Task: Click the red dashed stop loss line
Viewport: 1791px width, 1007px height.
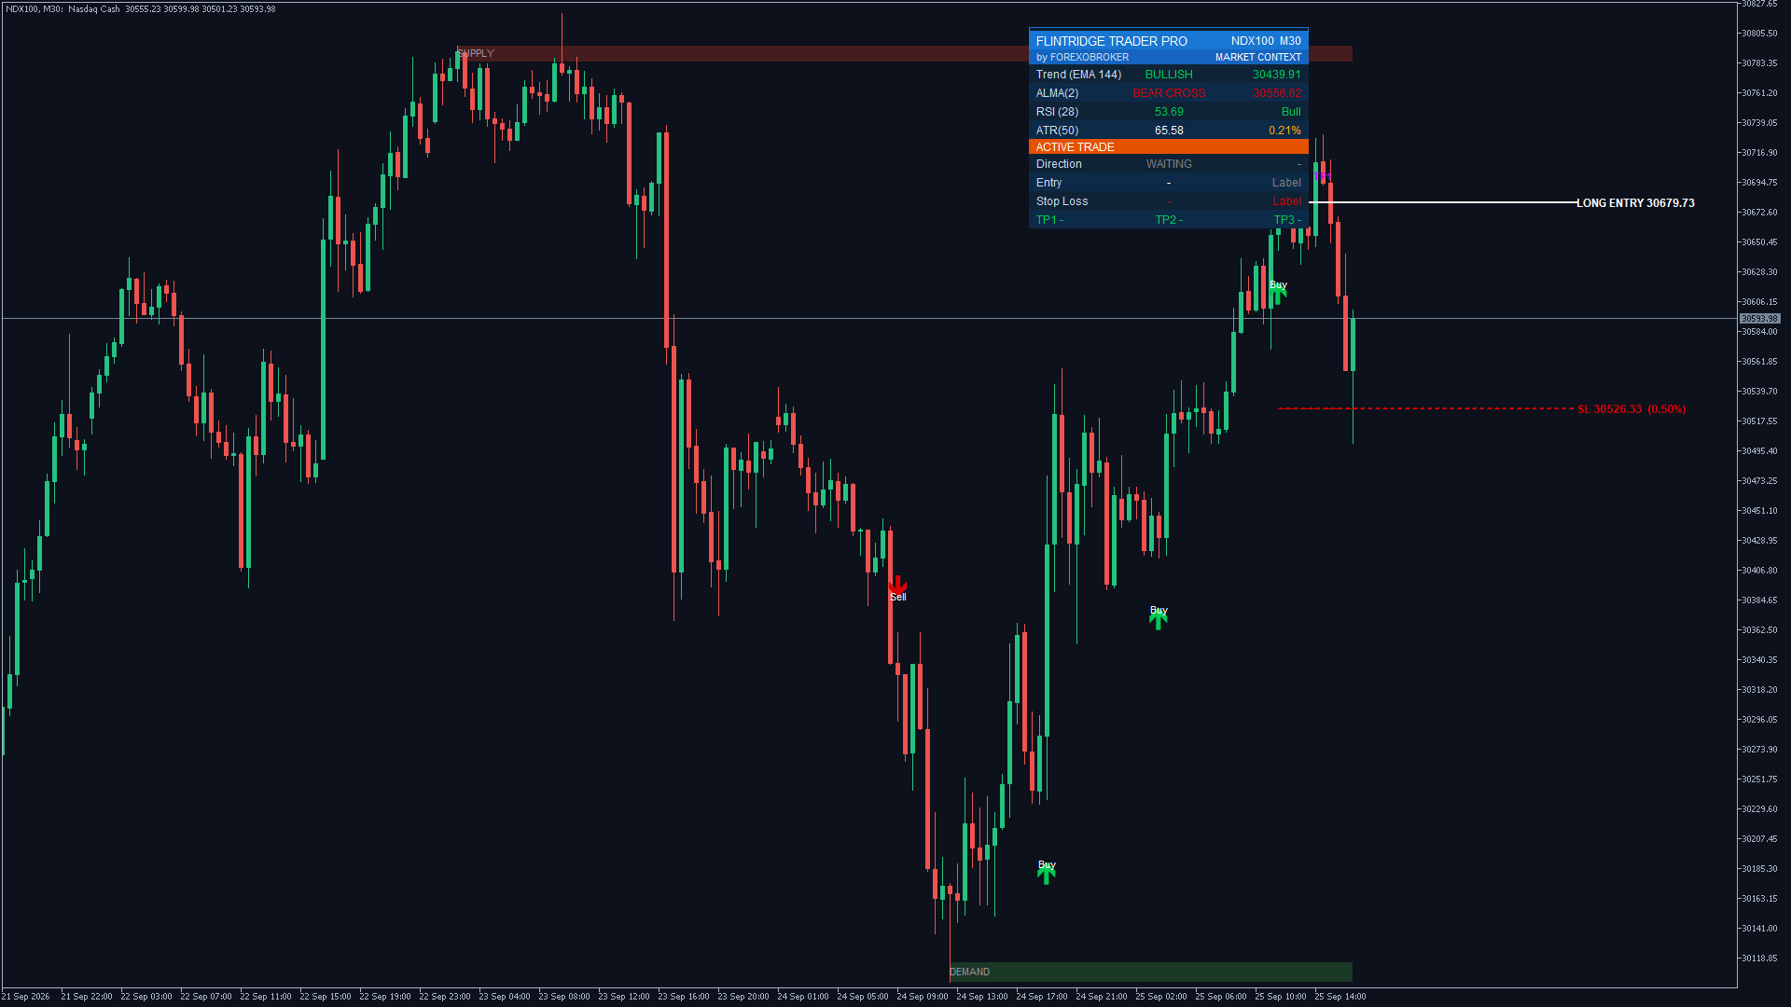Action: point(1425,408)
